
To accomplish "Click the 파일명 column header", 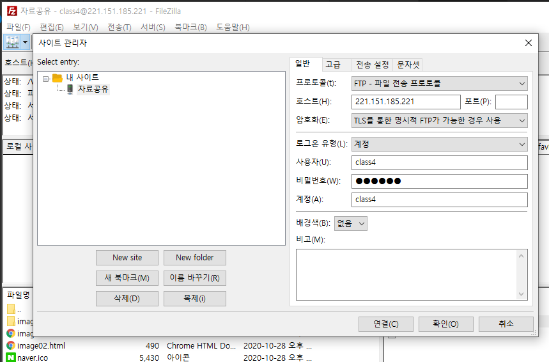I will click(x=19, y=295).
